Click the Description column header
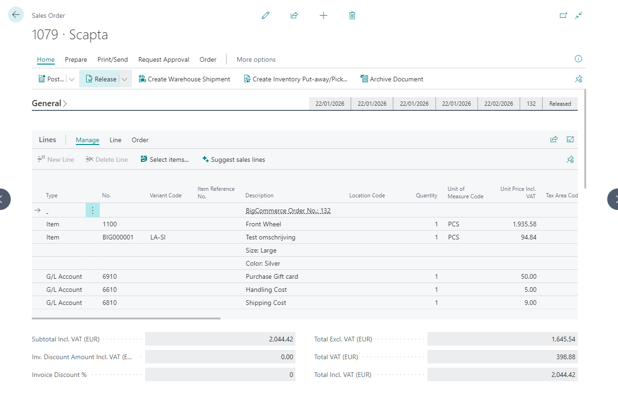The image size is (618, 398). [x=259, y=195]
